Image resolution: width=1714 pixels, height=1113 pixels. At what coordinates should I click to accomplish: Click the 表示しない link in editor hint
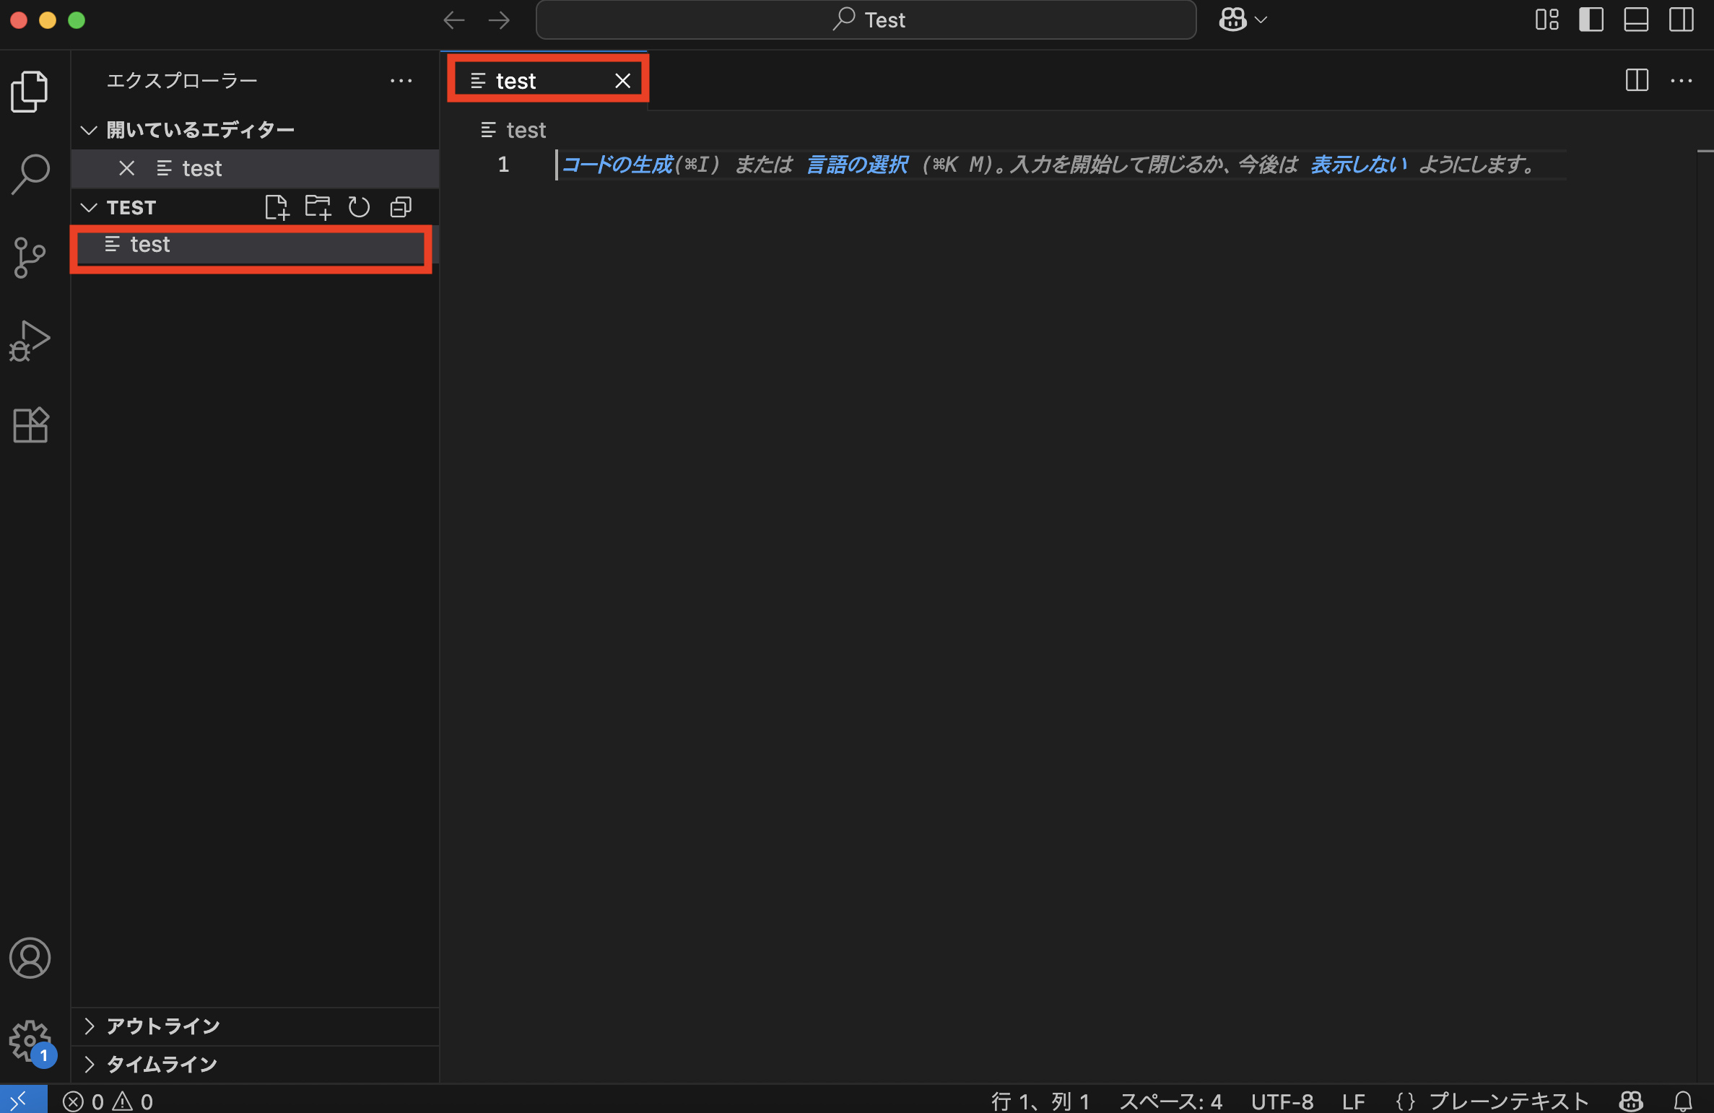click(1358, 165)
